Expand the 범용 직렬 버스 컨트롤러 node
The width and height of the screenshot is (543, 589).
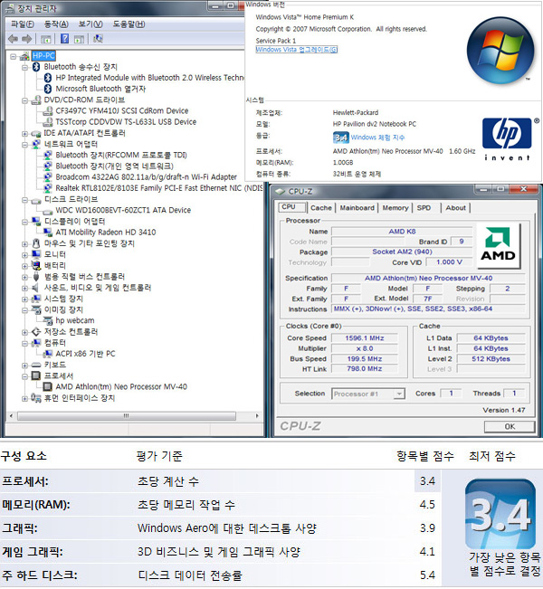[24, 277]
